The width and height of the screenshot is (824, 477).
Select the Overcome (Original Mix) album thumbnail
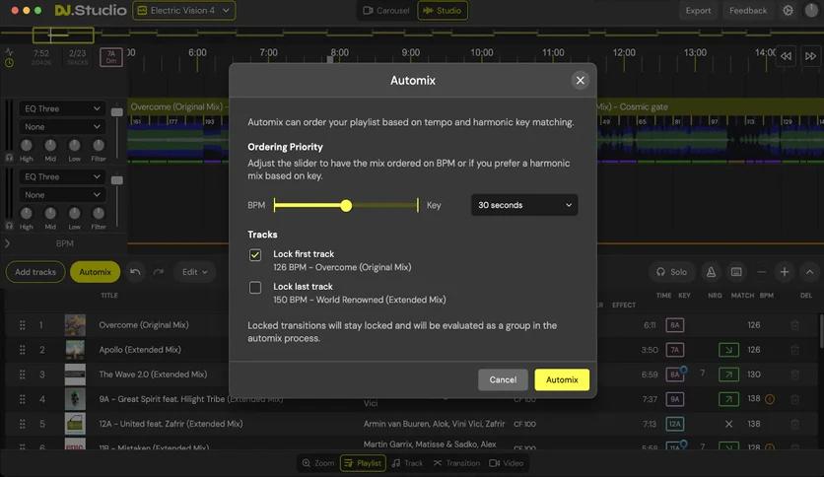point(75,325)
